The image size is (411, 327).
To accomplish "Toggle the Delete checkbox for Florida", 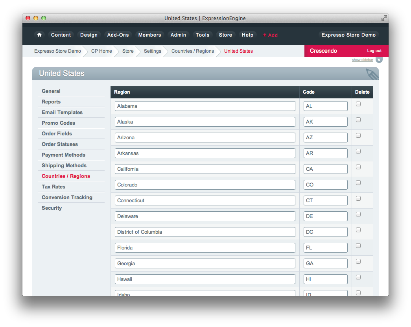I will point(358,246).
